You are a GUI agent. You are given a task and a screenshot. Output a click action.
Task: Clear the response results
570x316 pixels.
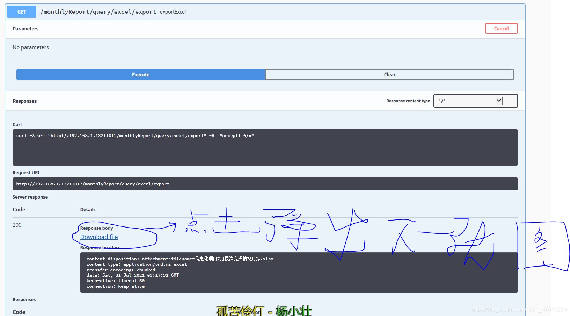tap(389, 75)
